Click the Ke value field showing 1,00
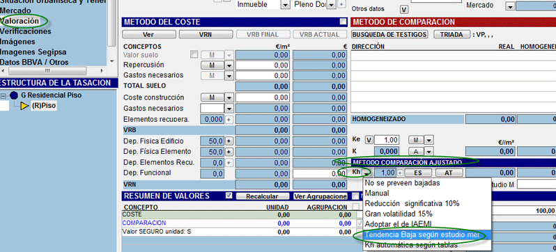The width and height of the screenshot is (556, 252). pyautogui.click(x=387, y=141)
